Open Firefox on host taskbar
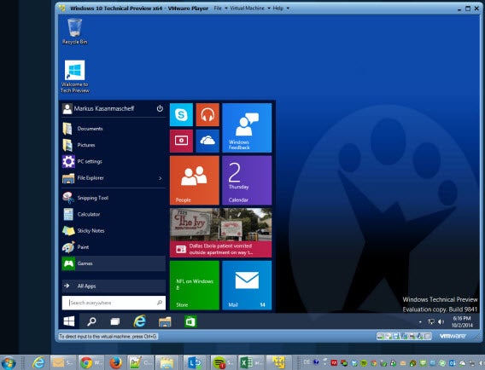 click(x=115, y=362)
